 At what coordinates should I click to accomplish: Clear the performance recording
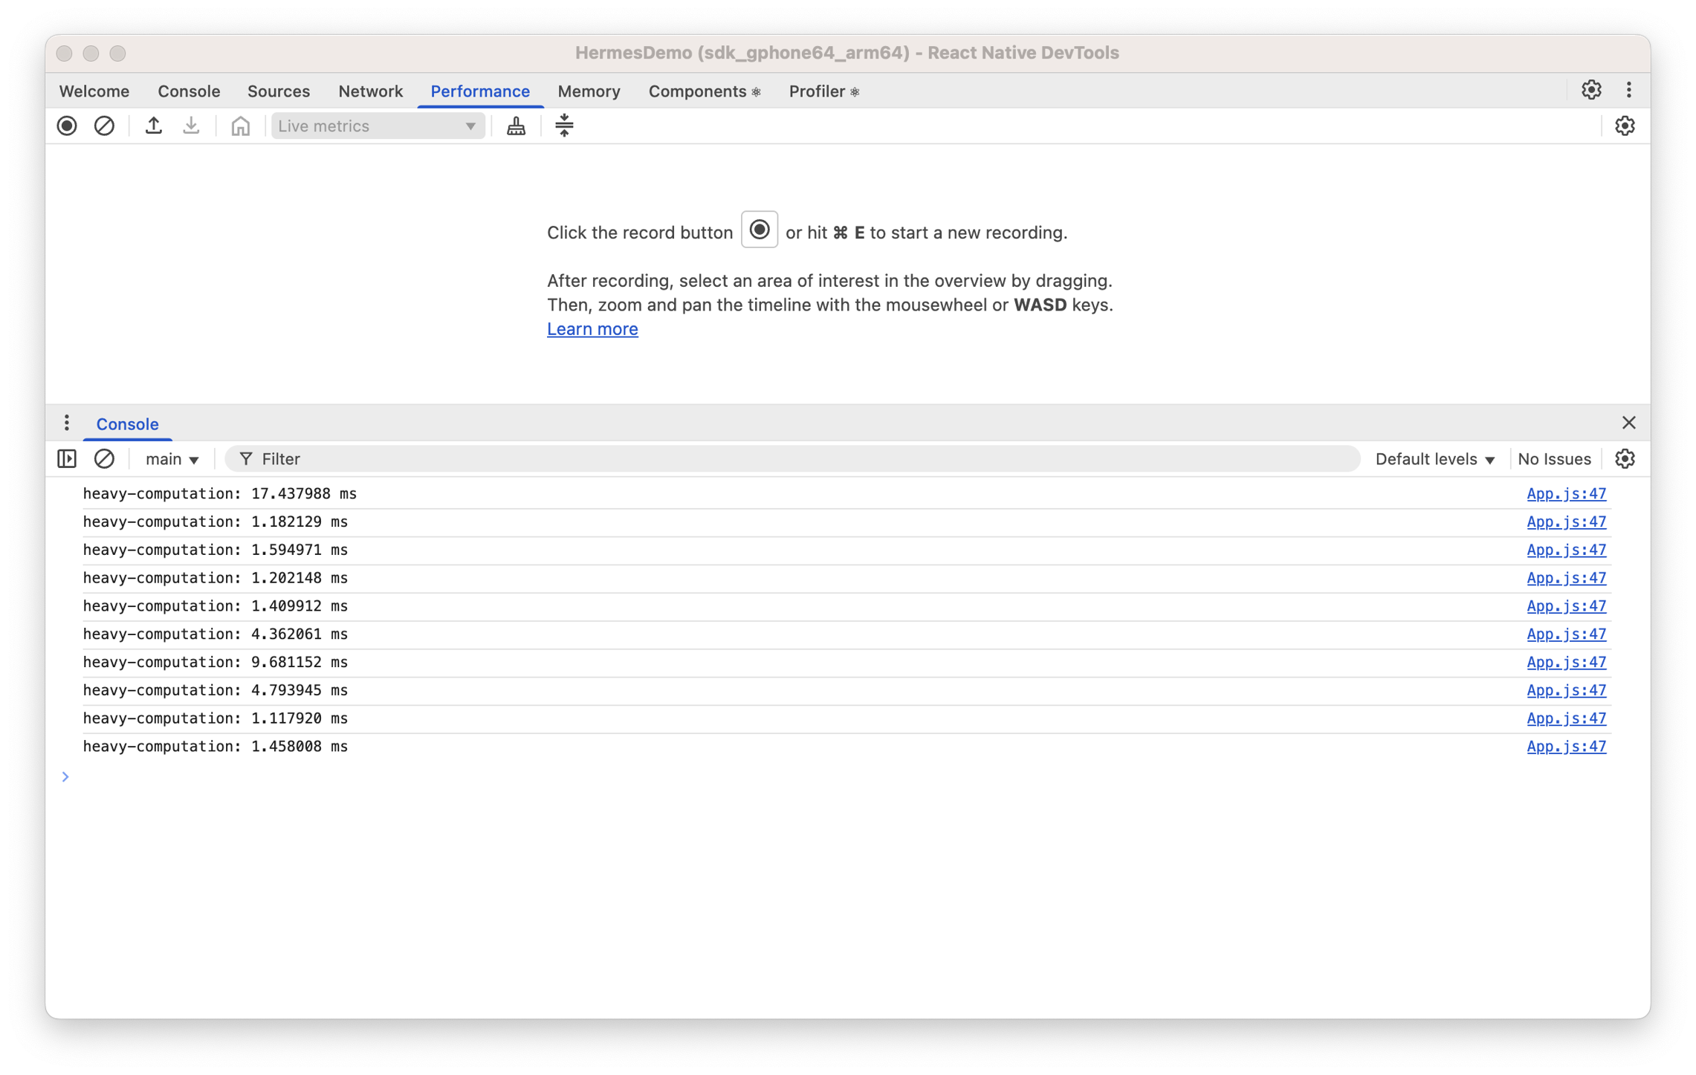[x=104, y=126]
